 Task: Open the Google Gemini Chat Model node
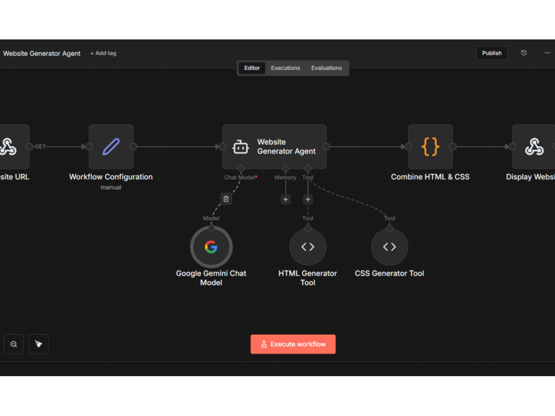(211, 247)
